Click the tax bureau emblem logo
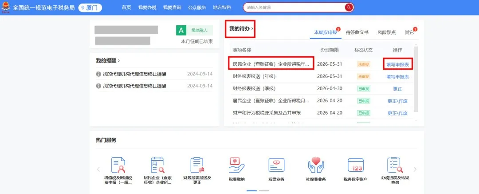The height and width of the screenshot is (194, 479). [x=6, y=8]
